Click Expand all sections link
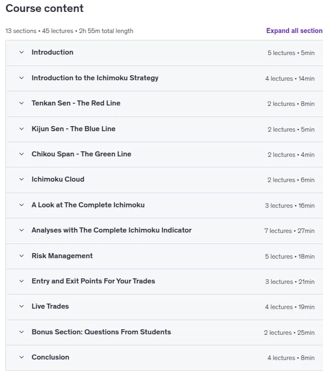The height and width of the screenshot is (371, 323). (295, 31)
